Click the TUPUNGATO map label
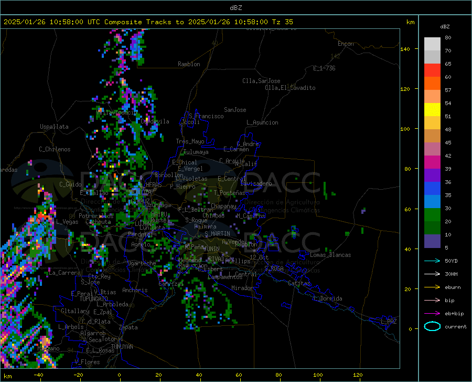This screenshot has width=472, height=382. (x=94, y=299)
